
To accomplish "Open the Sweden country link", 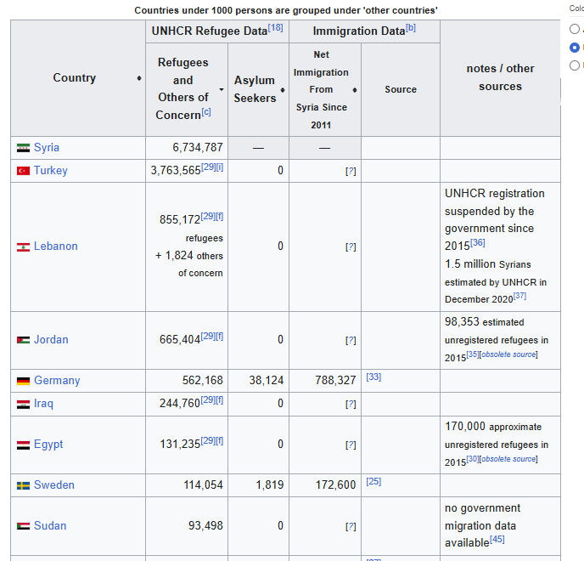I will tap(54, 484).
